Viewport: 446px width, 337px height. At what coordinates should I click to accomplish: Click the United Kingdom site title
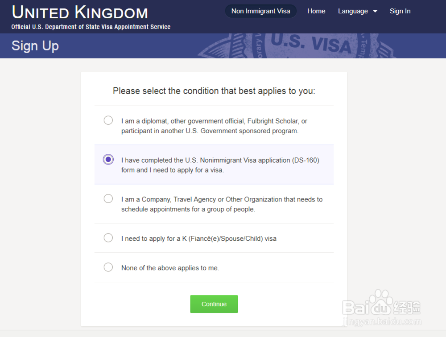(x=80, y=12)
